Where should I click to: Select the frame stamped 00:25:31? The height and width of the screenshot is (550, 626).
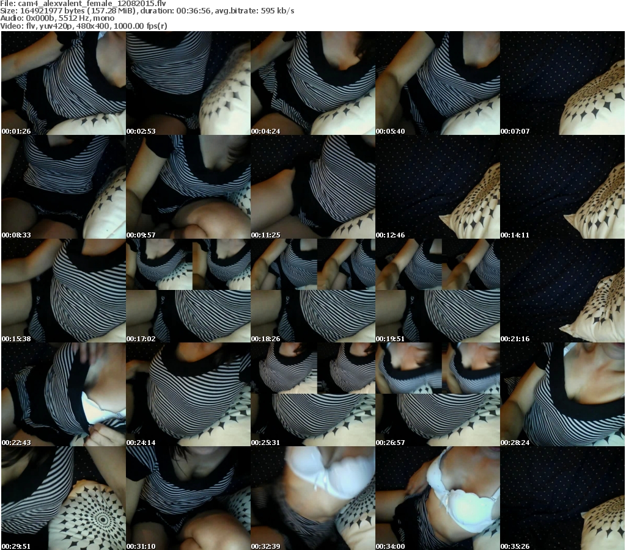pos(313,394)
